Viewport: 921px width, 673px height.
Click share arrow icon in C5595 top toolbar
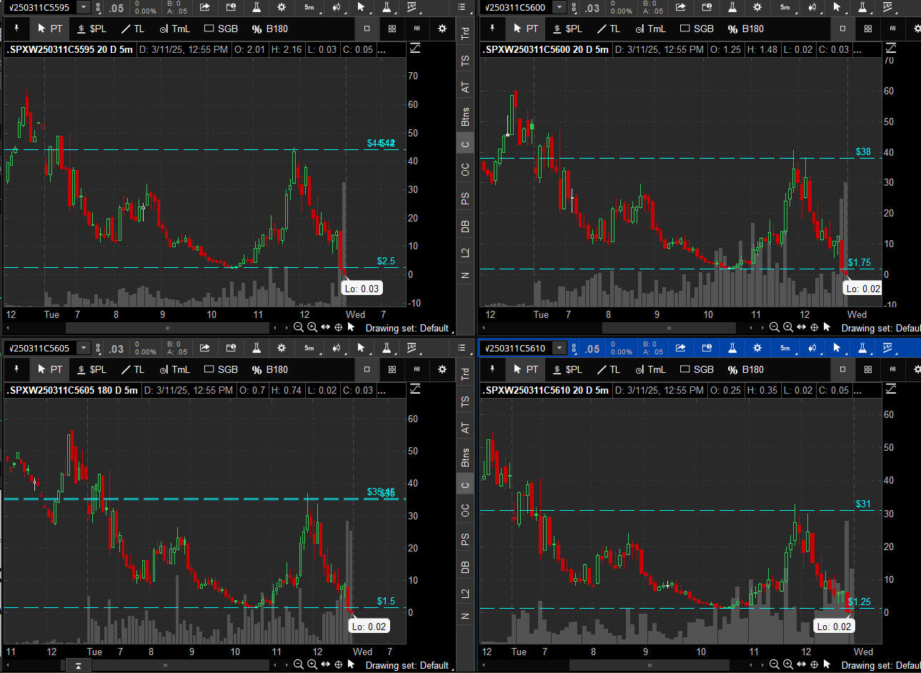205,7
